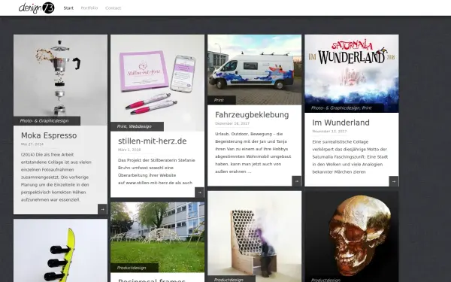Screen dimensions: 451x282
Task: Click the December 16, 2017 date
Action: point(232,123)
